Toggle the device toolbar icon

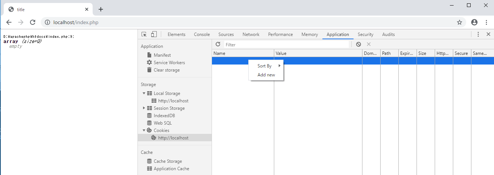(x=154, y=34)
